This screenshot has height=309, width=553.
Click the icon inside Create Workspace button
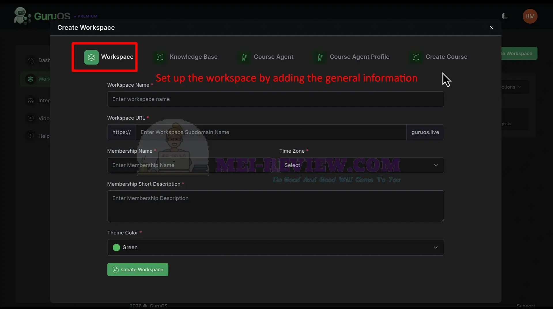pos(116,270)
